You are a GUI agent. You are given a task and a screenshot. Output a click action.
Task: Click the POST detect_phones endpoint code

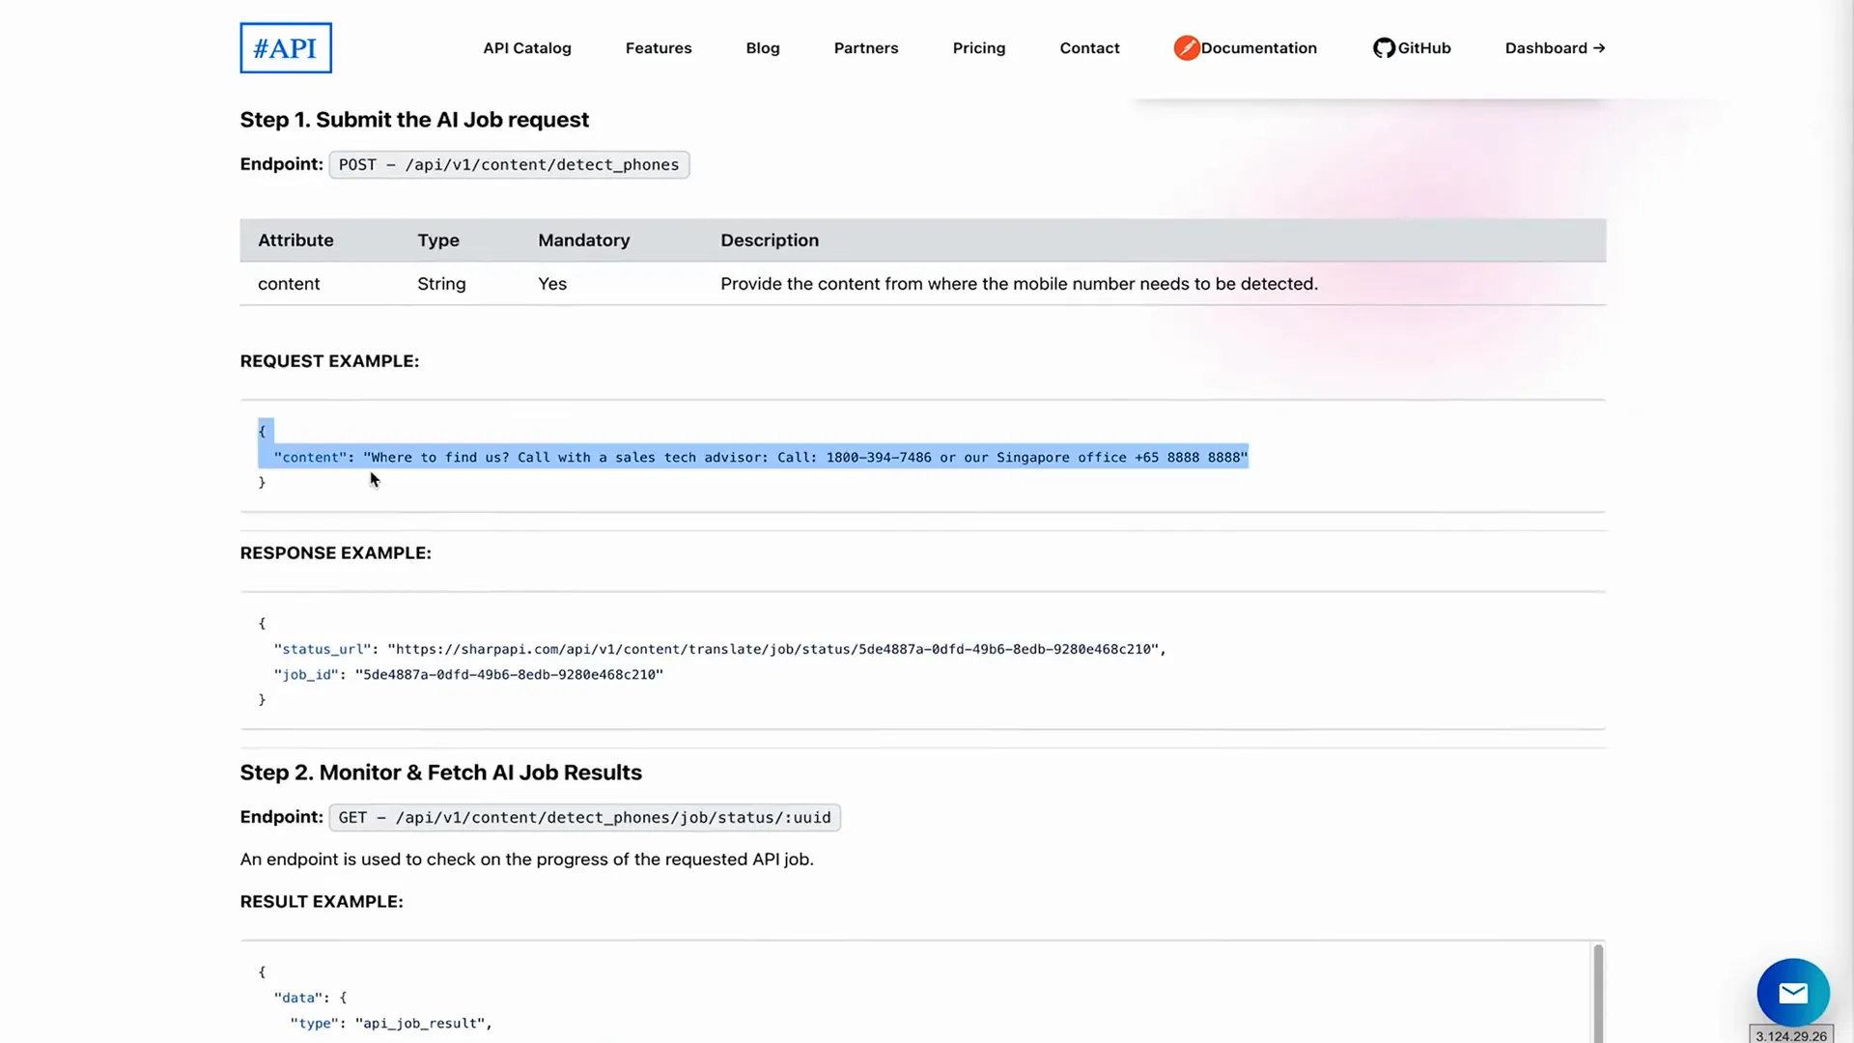click(x=509, y=165)
